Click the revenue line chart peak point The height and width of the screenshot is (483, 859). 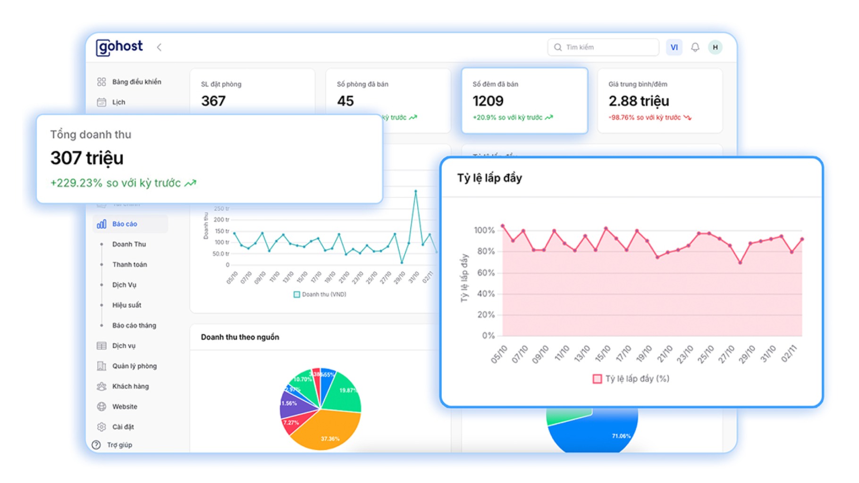point(415,191)
